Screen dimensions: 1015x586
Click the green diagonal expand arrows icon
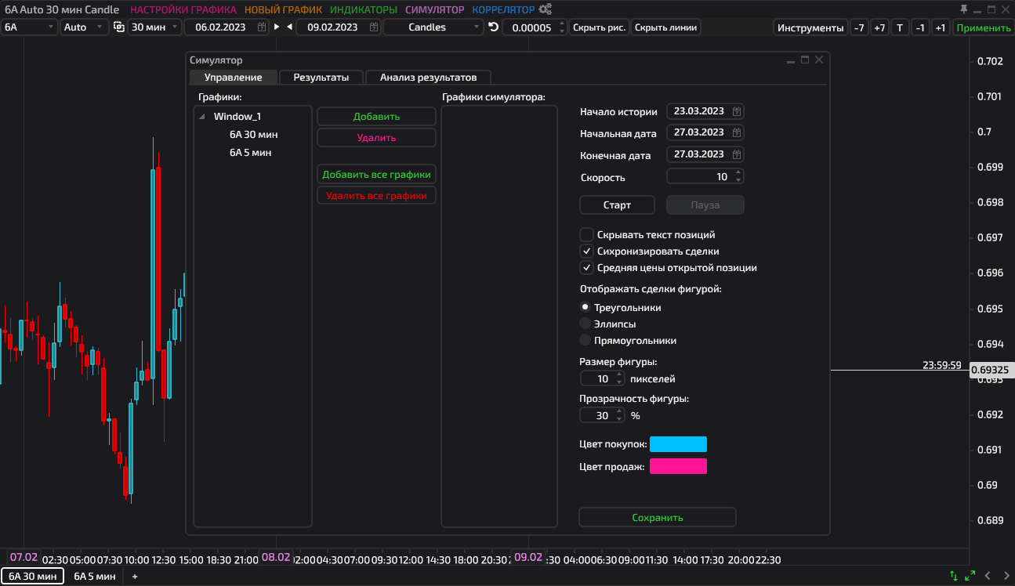coord(970,576)
